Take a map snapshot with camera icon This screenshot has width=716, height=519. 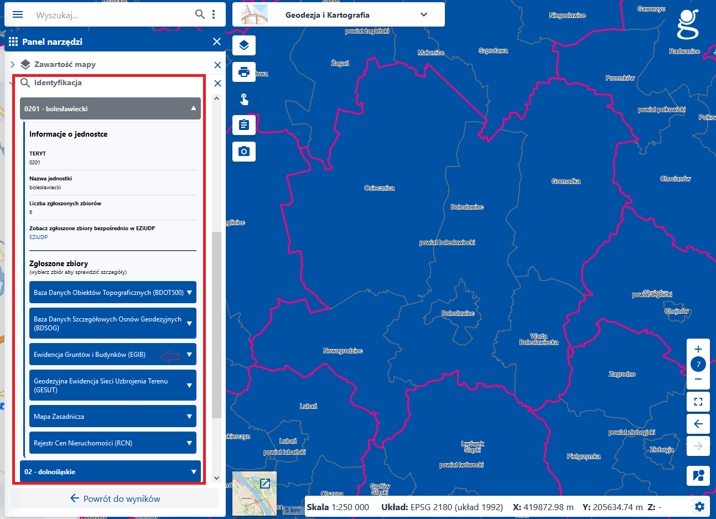click(244, 152)
